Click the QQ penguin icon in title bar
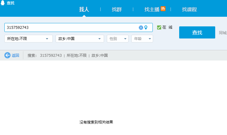The width and height of the screenshot is (227, 135). coord(3,3)
